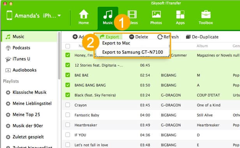Click gear icon beside Meine Lieblingstitel
This screenshot has height=148, width=240.
coord(8,103)
